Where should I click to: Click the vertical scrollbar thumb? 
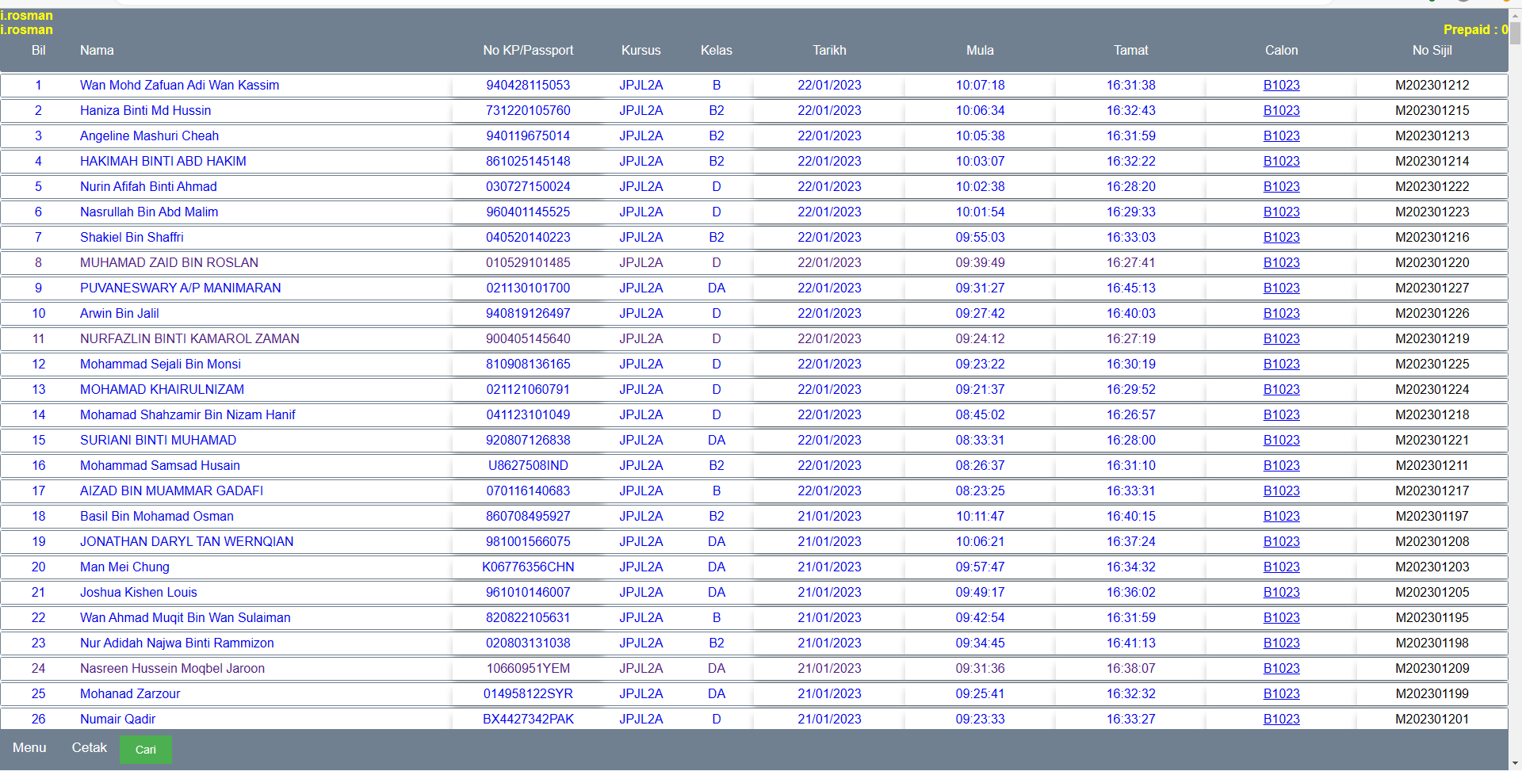click(x=1515, y=32)
